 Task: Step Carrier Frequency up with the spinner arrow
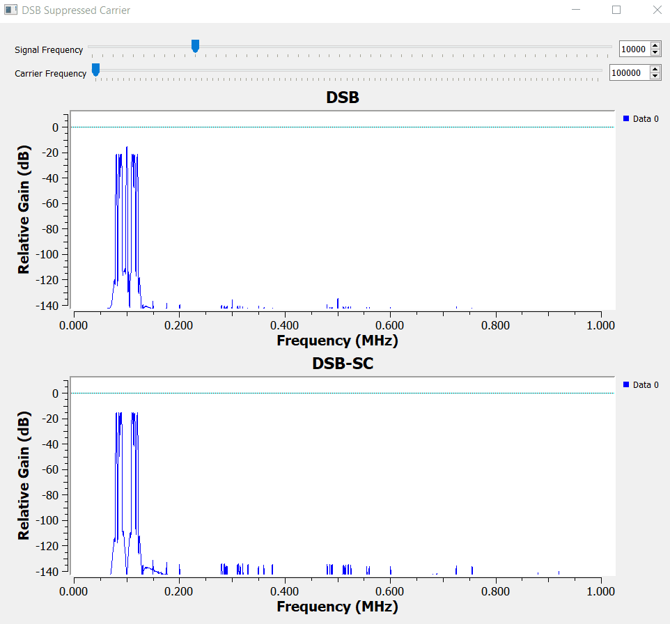[x=655, y=68]
